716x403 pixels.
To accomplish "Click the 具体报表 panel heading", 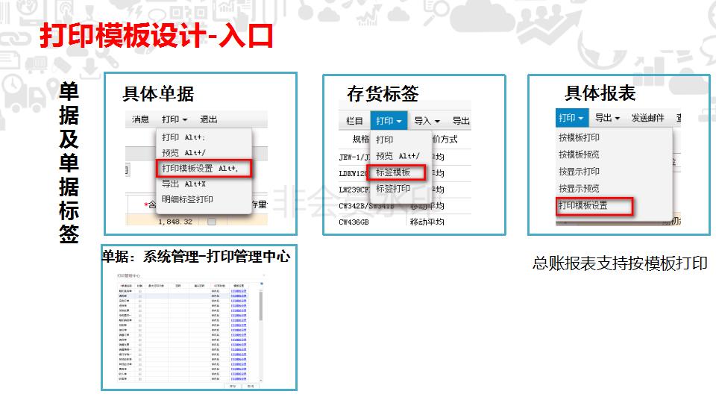I will click(600, 93).
